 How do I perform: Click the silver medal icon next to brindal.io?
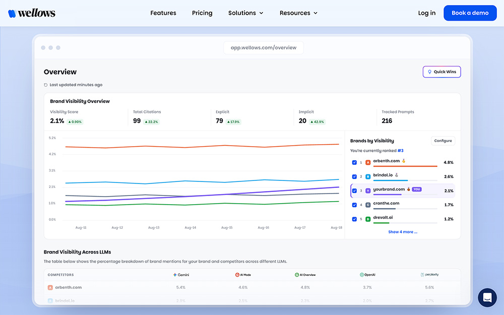[x=397, y=175]
